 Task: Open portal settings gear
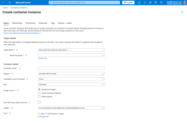[x=150, y=2]
